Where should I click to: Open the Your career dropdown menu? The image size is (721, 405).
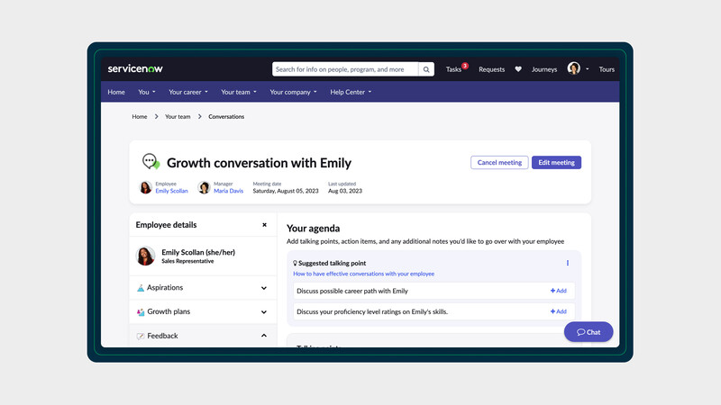pos(188,92)
